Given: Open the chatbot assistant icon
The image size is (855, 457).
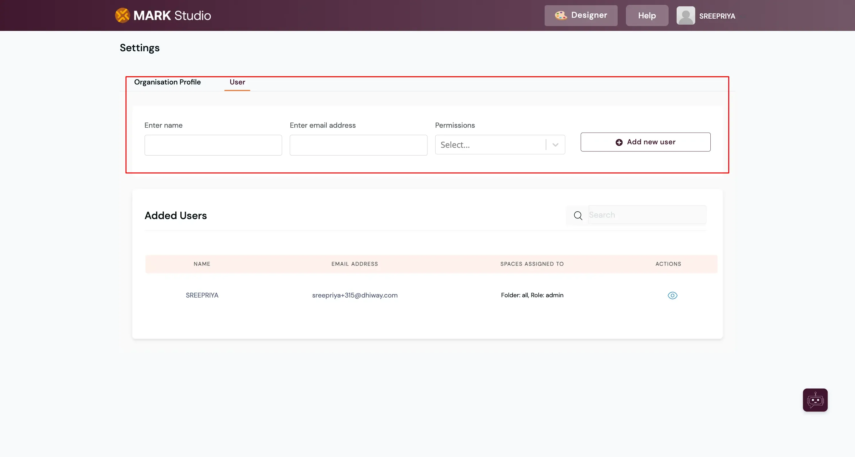Looking at the screenshot, I should [x=815, y=400].
